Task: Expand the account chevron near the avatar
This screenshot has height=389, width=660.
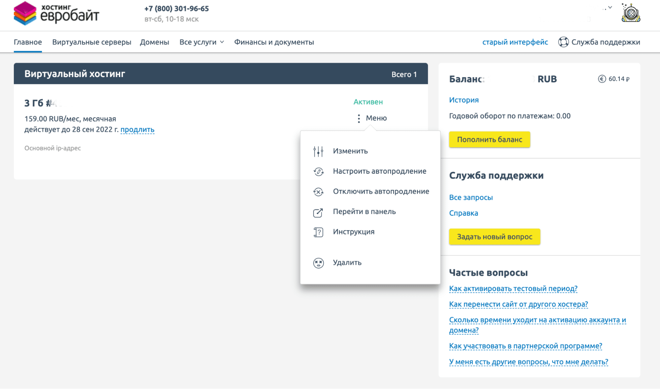Action: point(610,7)
